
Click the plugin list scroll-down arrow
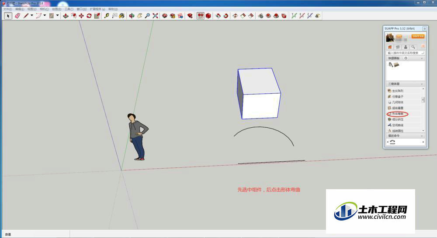(x=423, y=130)
